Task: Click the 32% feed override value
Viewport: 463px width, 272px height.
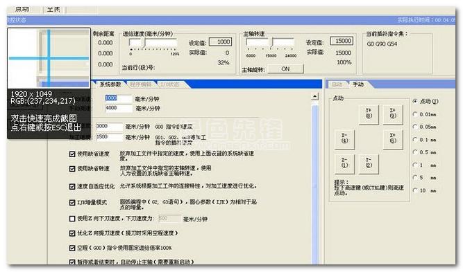Action: [224, 63]
